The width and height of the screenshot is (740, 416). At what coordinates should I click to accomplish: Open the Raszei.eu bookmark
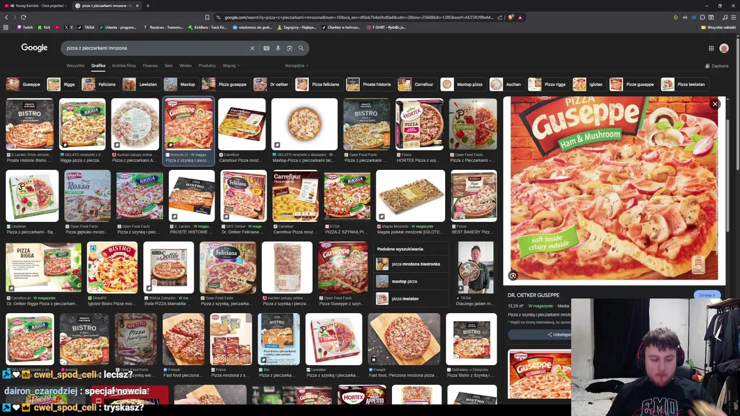(x=164, y=27)
